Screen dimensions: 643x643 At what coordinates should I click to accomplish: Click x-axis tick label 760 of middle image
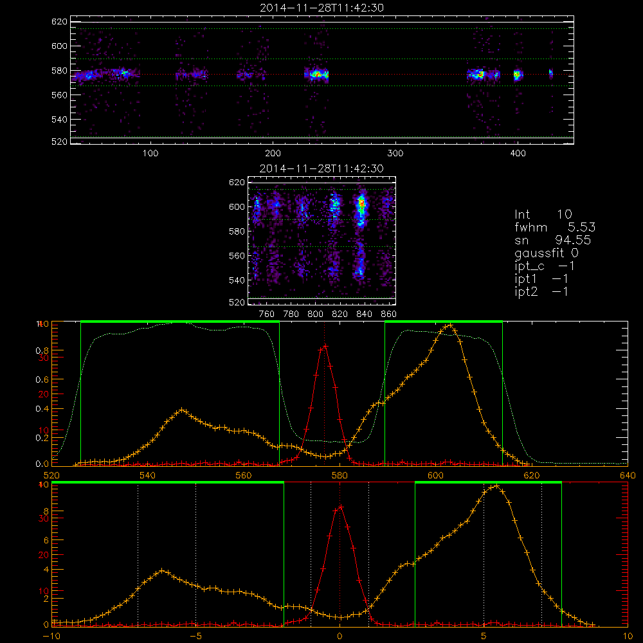click(267, 314)
